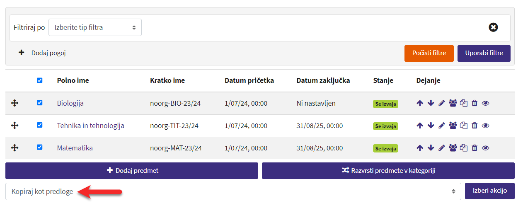Move Tehnika in tehnologija up with the arrow

click(x=420, y=126)
